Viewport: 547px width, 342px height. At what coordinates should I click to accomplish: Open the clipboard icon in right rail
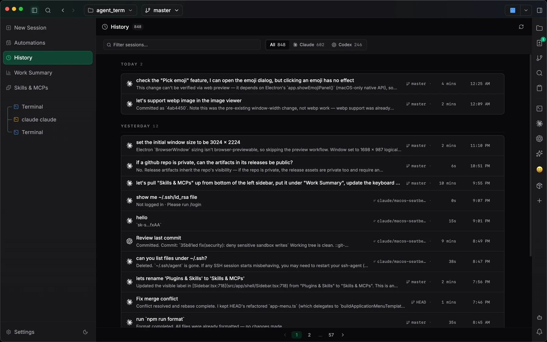(x=539, y=88)
